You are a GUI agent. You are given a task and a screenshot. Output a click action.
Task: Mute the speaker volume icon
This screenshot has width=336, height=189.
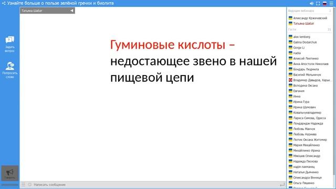[x=311, y=4]
